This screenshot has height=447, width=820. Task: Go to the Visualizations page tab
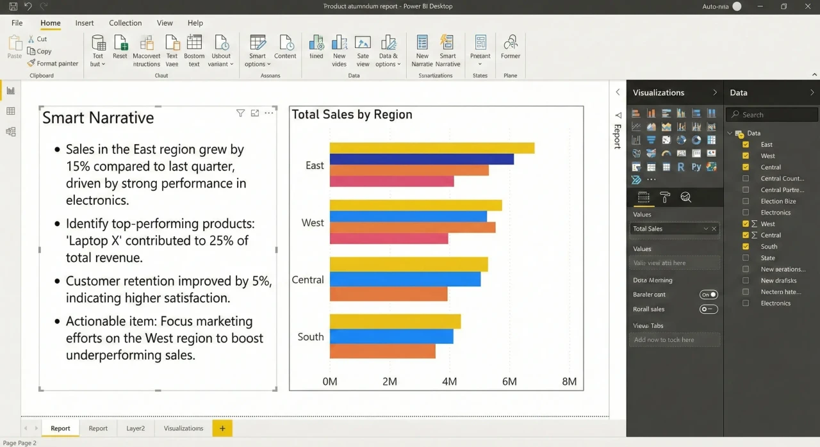[183, 428]
